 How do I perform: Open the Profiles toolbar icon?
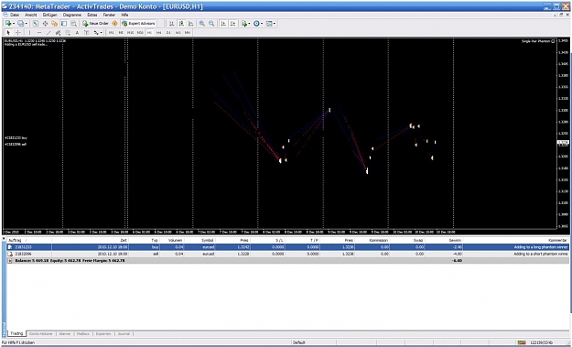[20, 24]
